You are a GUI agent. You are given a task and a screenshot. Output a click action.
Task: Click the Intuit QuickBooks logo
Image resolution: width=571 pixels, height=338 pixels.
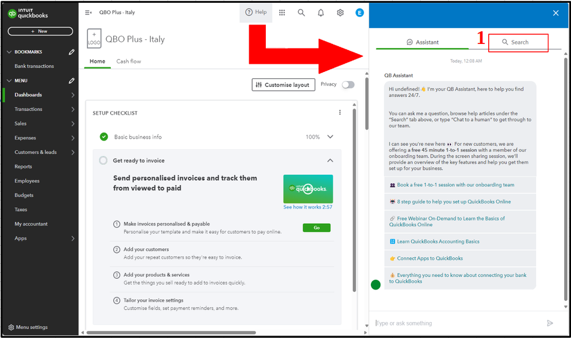coord(27,14)
